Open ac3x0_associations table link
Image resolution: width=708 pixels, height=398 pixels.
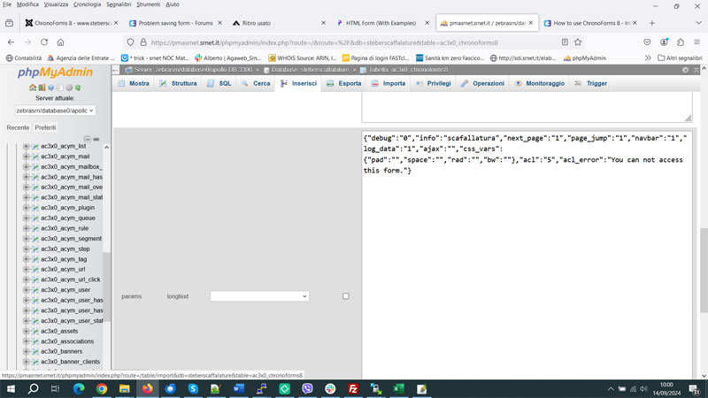click(x=67, y=341)
